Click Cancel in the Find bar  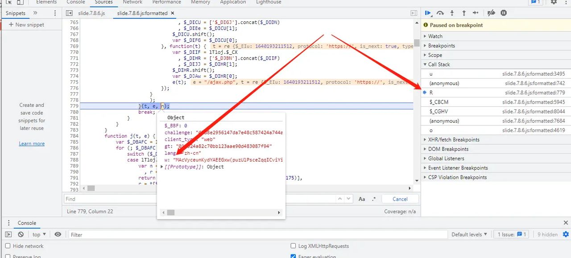(x=400, y=199)
